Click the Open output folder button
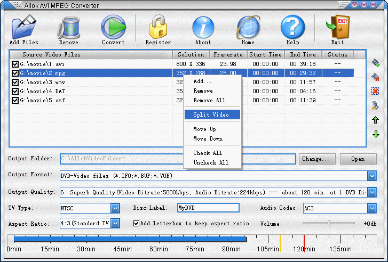The image size is (388, 262). pos(358,159)
